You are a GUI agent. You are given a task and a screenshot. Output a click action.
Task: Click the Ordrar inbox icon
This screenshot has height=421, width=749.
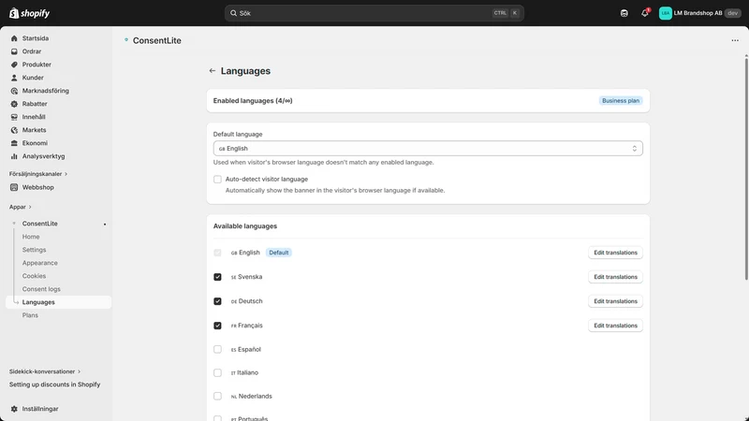click(x=14, y=51)
